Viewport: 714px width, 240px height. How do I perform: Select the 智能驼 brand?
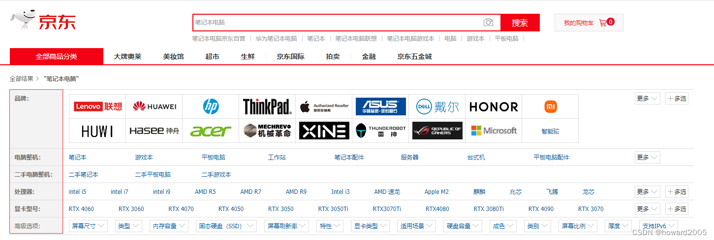[550, 131]
